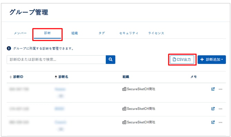The height and width of the screenshot is (137, 231).
Task: Click the third row's blurred 診断名 link
Action: 60,122
